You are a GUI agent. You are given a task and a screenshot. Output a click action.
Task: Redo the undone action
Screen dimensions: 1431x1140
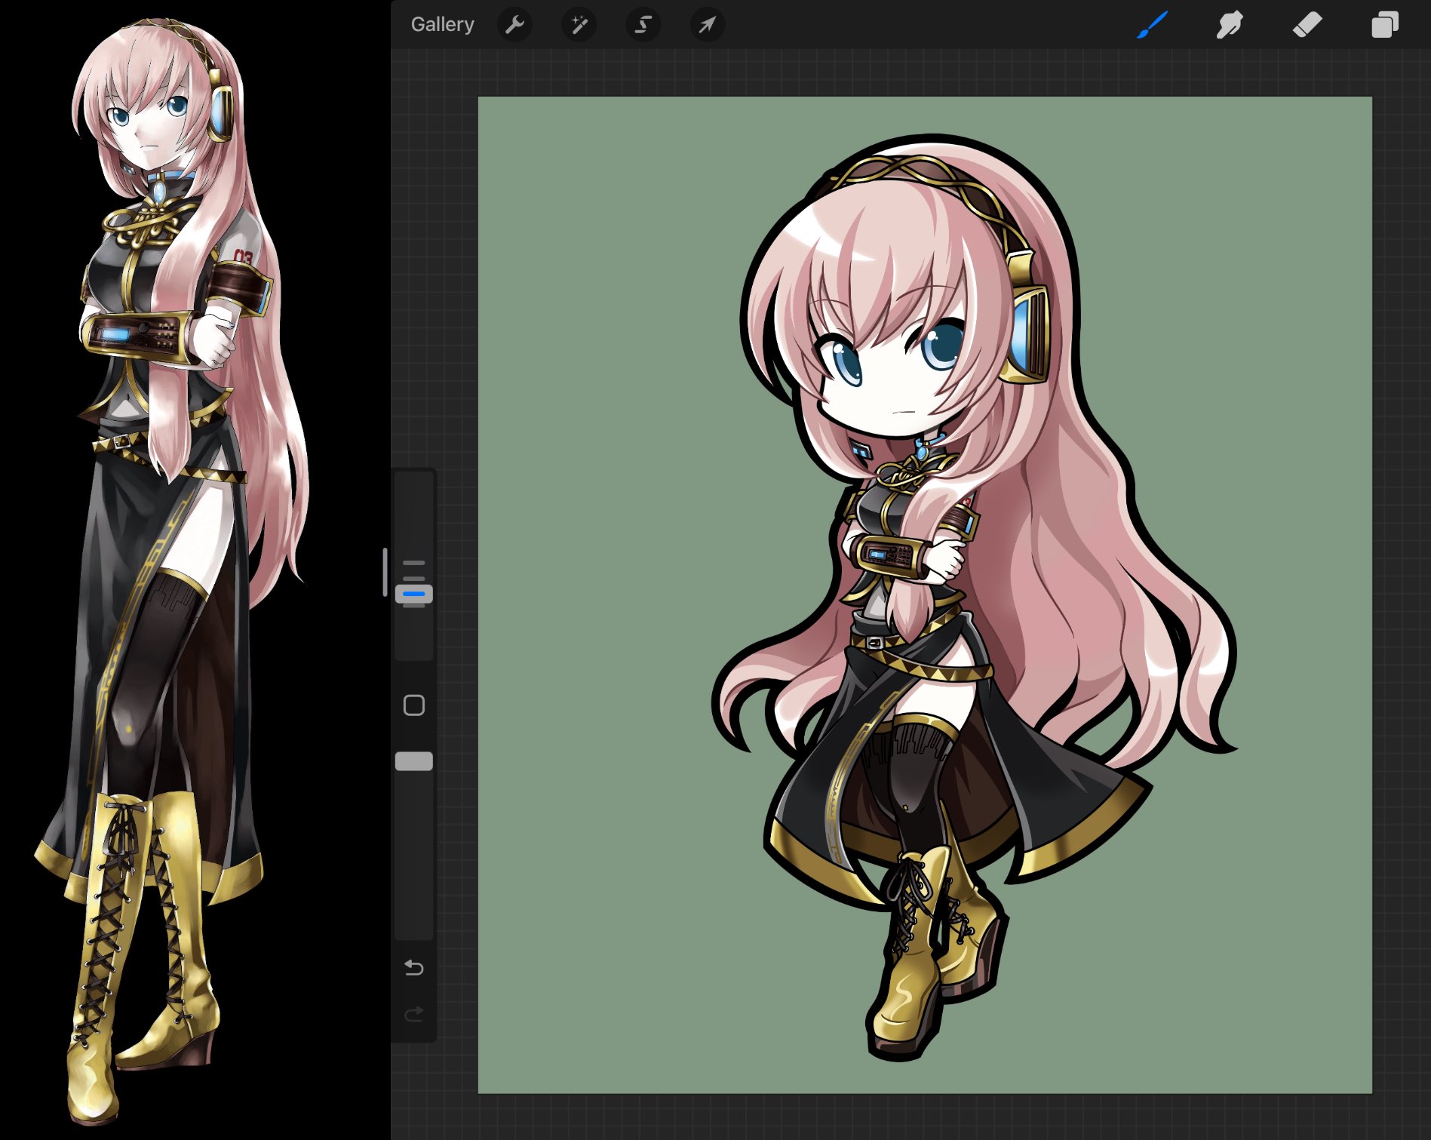pyautogui.click(x=413, y=1015)
